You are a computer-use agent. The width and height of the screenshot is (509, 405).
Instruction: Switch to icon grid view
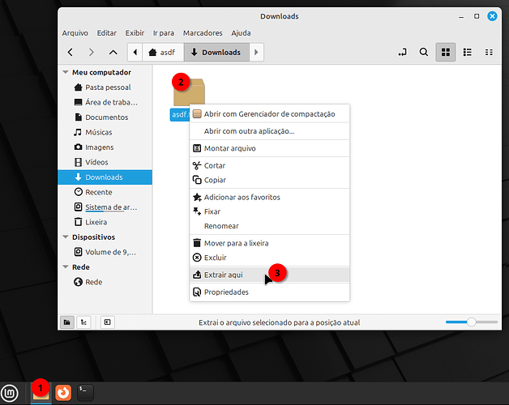tap(446, 53)
